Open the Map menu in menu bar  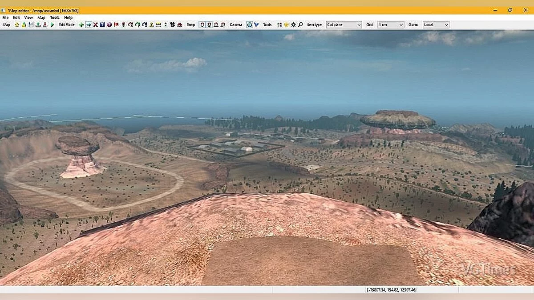coord(41,18)
